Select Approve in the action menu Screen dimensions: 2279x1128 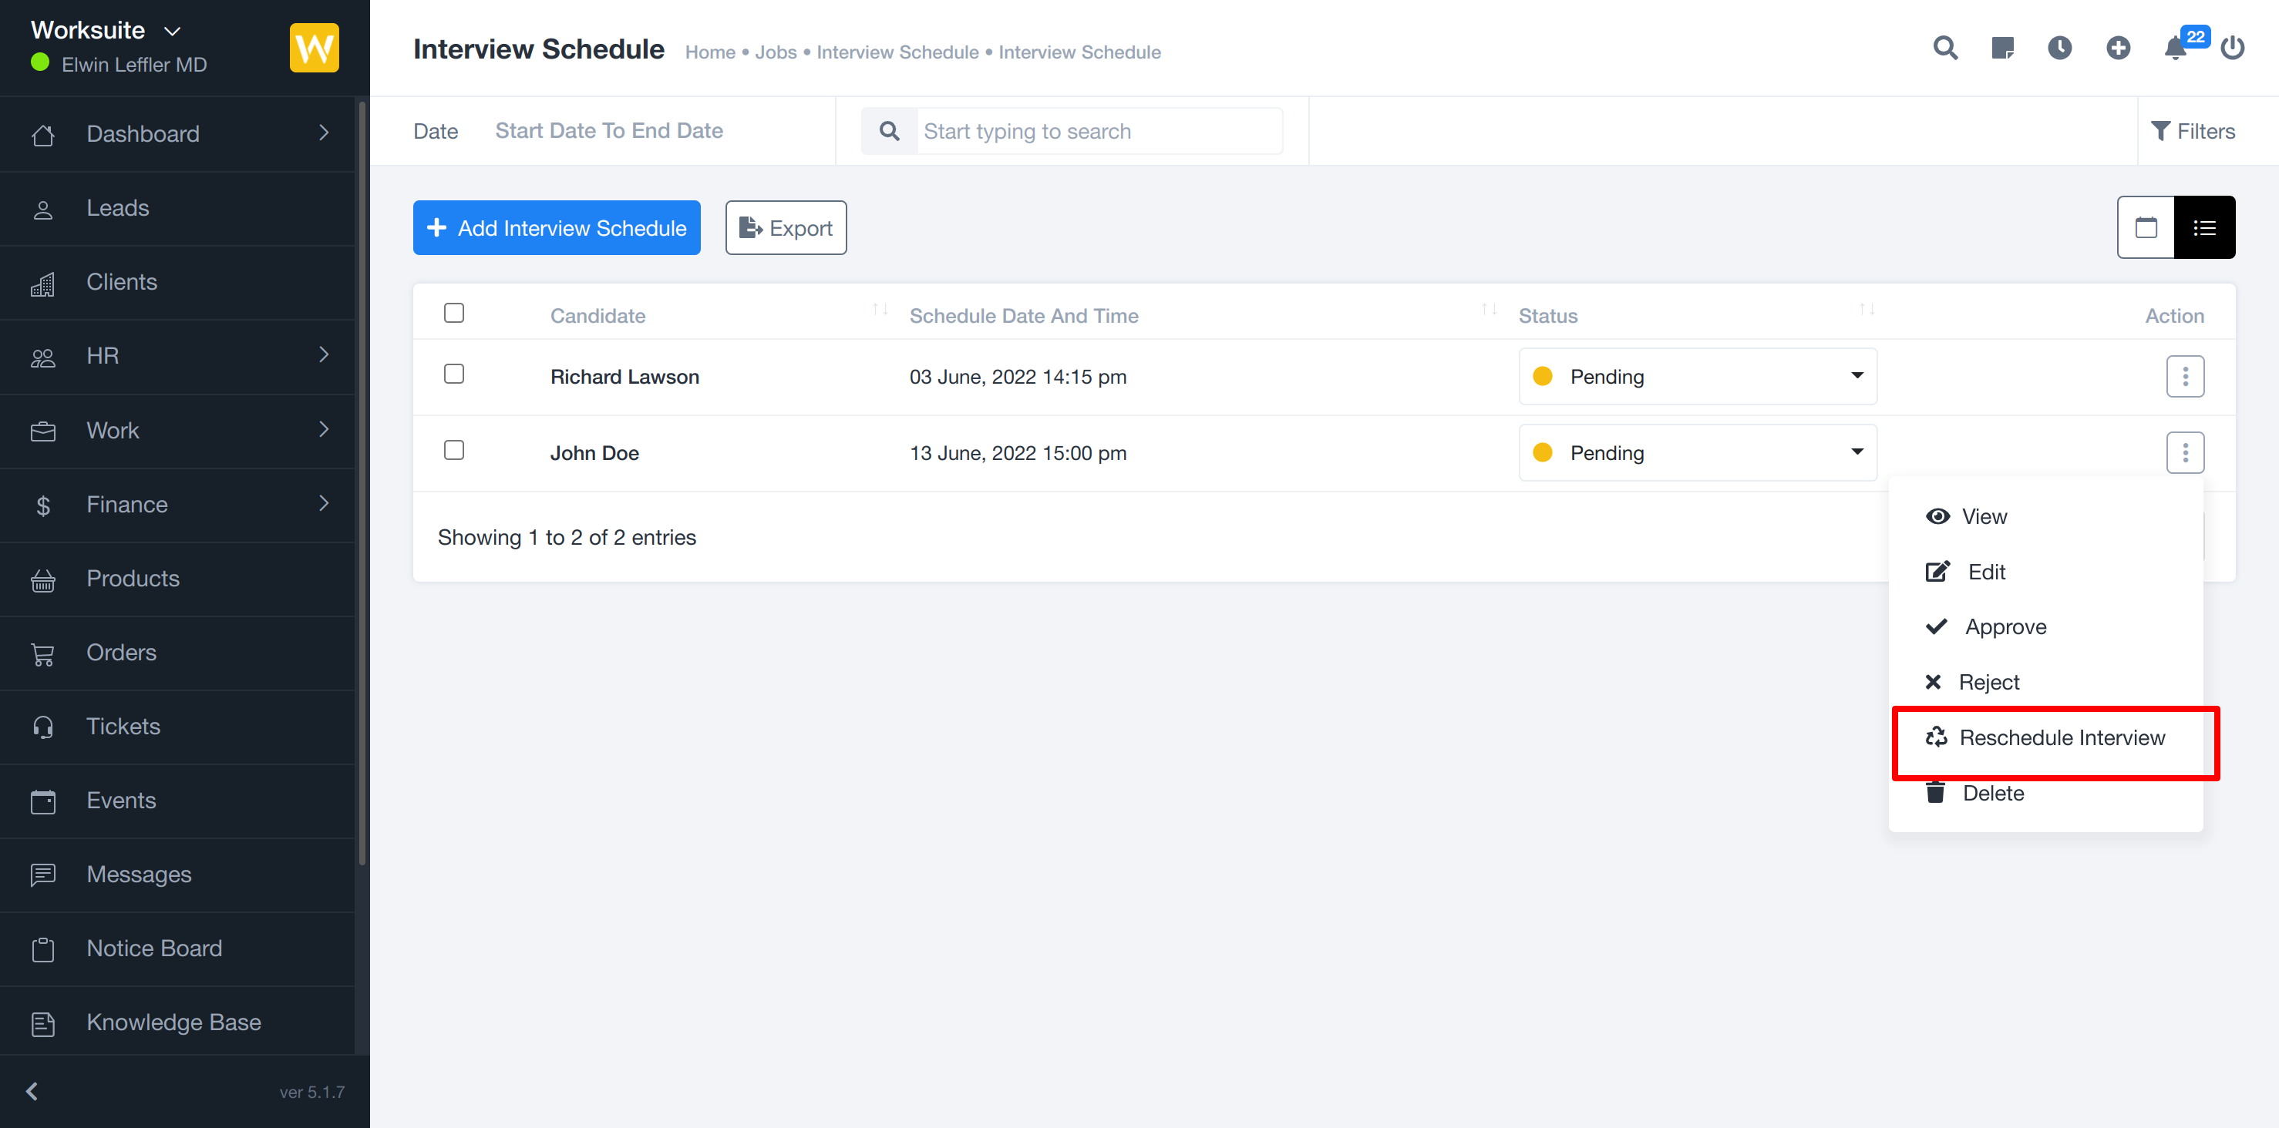2005,626
